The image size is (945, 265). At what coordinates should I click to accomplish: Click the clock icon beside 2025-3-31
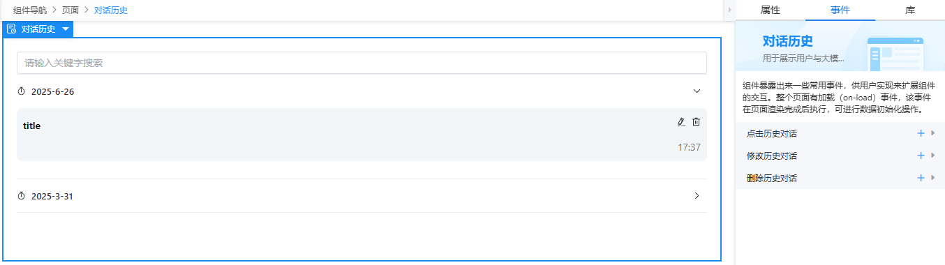tap(22, 196)
